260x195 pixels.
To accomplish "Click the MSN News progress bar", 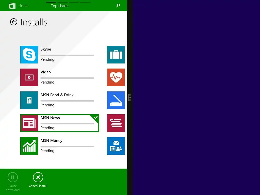I will click(x=67, y=124).
